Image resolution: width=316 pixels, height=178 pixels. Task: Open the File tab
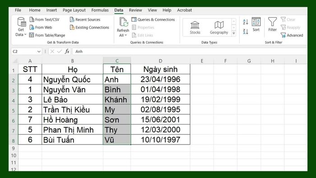coord(18,10)
